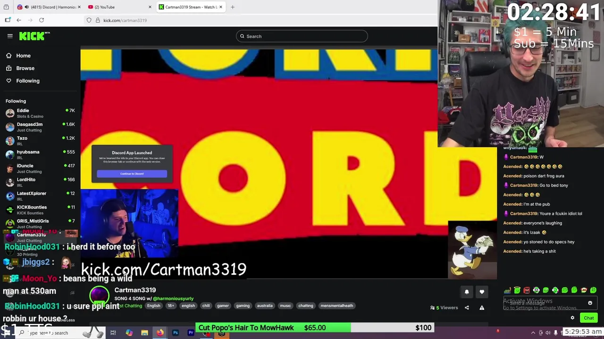The height and width of the screenshot is (339, 604).
Task: Reload the current page
Action: (x=42, y=20)
